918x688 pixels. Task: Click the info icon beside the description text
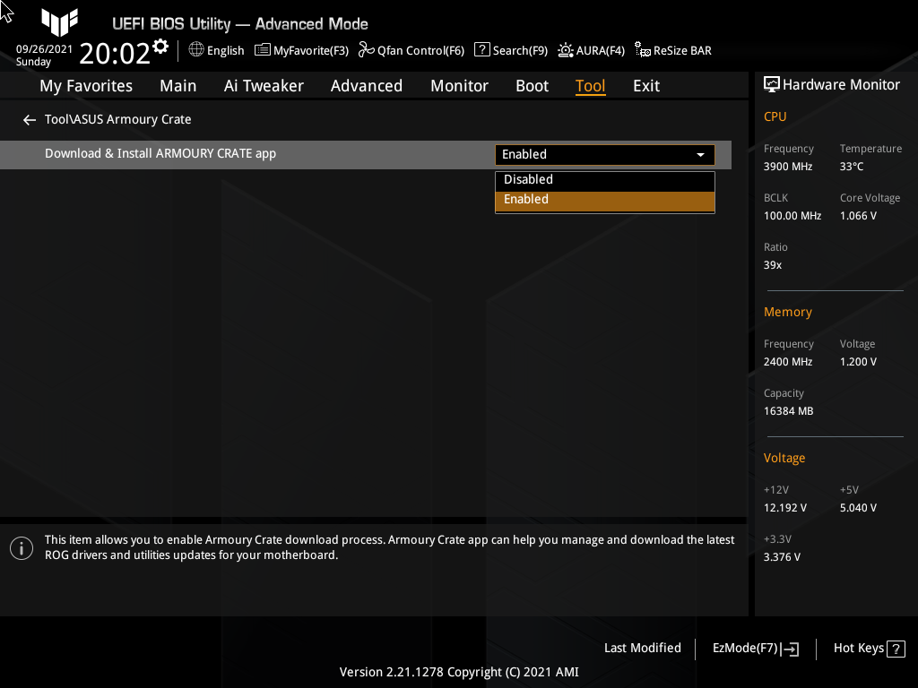[x=22, y=547]
